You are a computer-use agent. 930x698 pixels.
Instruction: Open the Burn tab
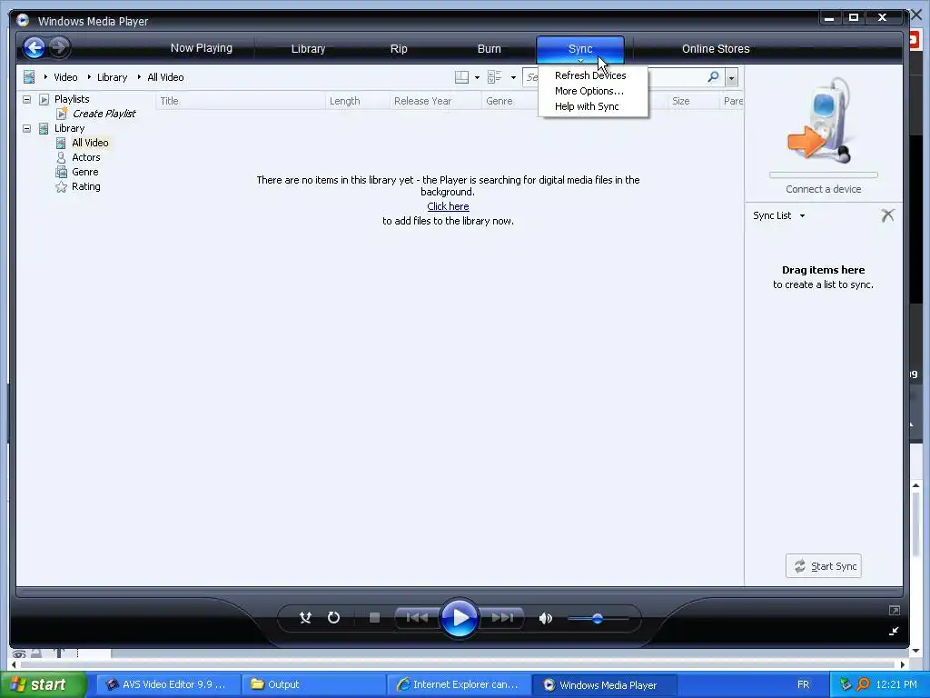tap(489, 49)
